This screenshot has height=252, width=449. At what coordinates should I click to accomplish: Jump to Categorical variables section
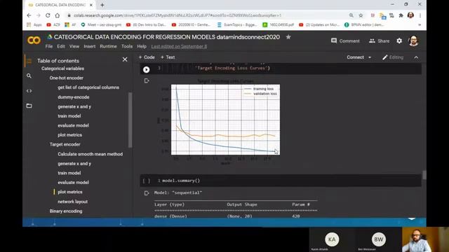pos(62,69)
